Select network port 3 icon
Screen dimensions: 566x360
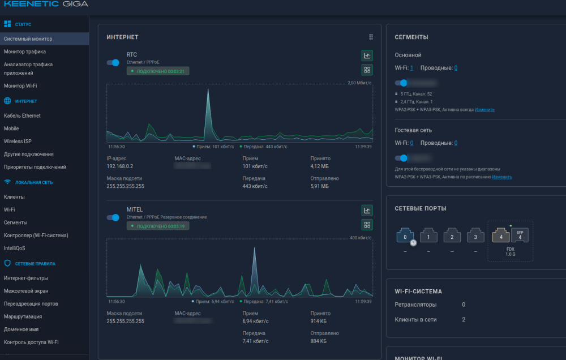point(475,235)
